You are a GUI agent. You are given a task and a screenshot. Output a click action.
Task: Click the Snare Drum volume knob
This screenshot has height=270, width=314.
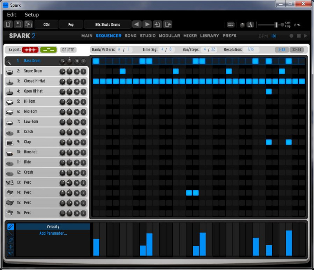tap(62, 71)
